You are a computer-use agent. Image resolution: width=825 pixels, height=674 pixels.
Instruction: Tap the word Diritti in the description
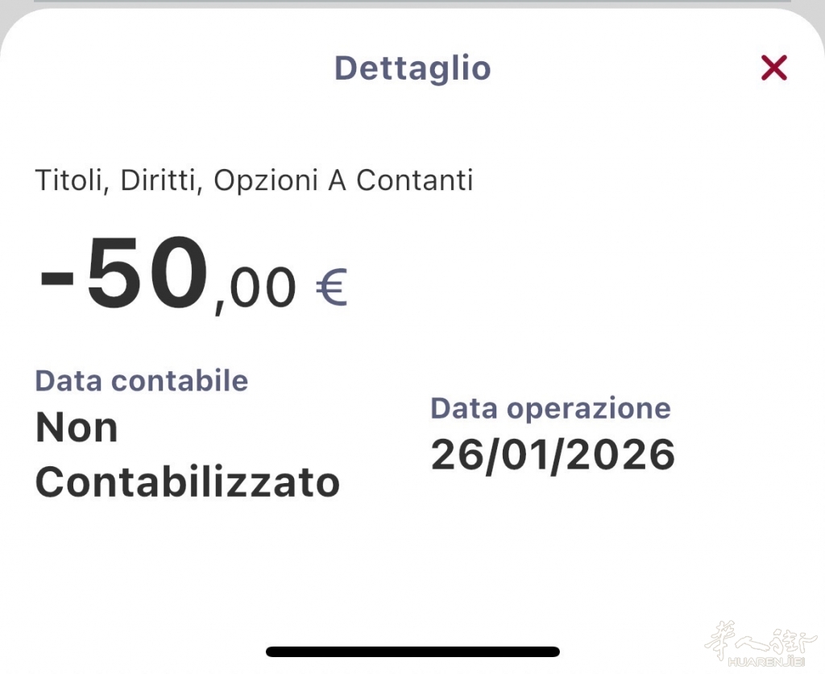[163, 180]
